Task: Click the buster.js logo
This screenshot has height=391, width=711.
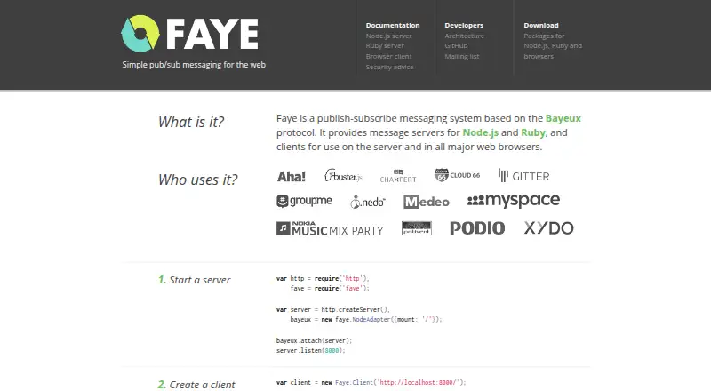Action: 343,176
